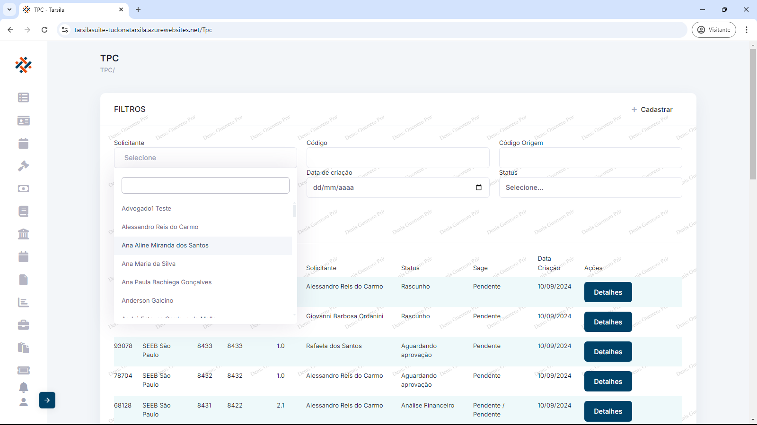The height and width of the screenshot is (425, 757).
Task: Click the book icon in sidebar
Action: pyautogui.click(x=23, y=212)
